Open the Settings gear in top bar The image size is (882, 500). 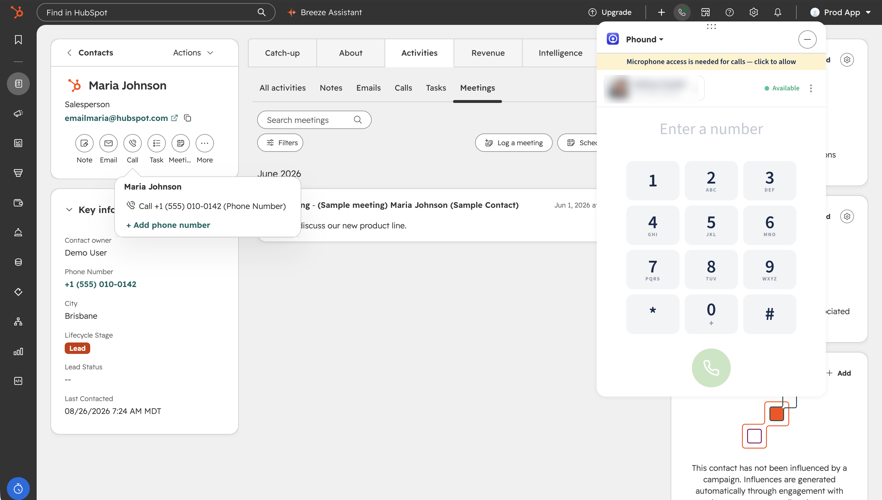[754, 12]
